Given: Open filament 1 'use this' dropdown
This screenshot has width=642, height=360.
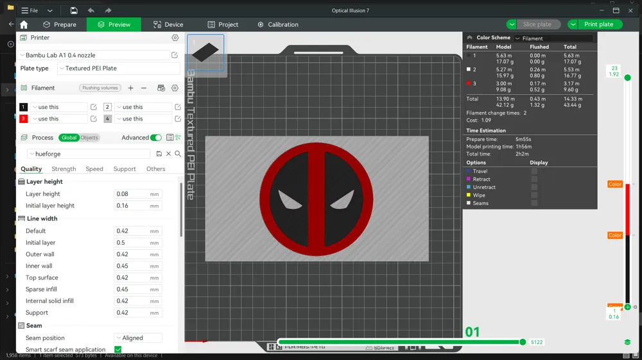Looking at the screenshot, I should [59, 107].
